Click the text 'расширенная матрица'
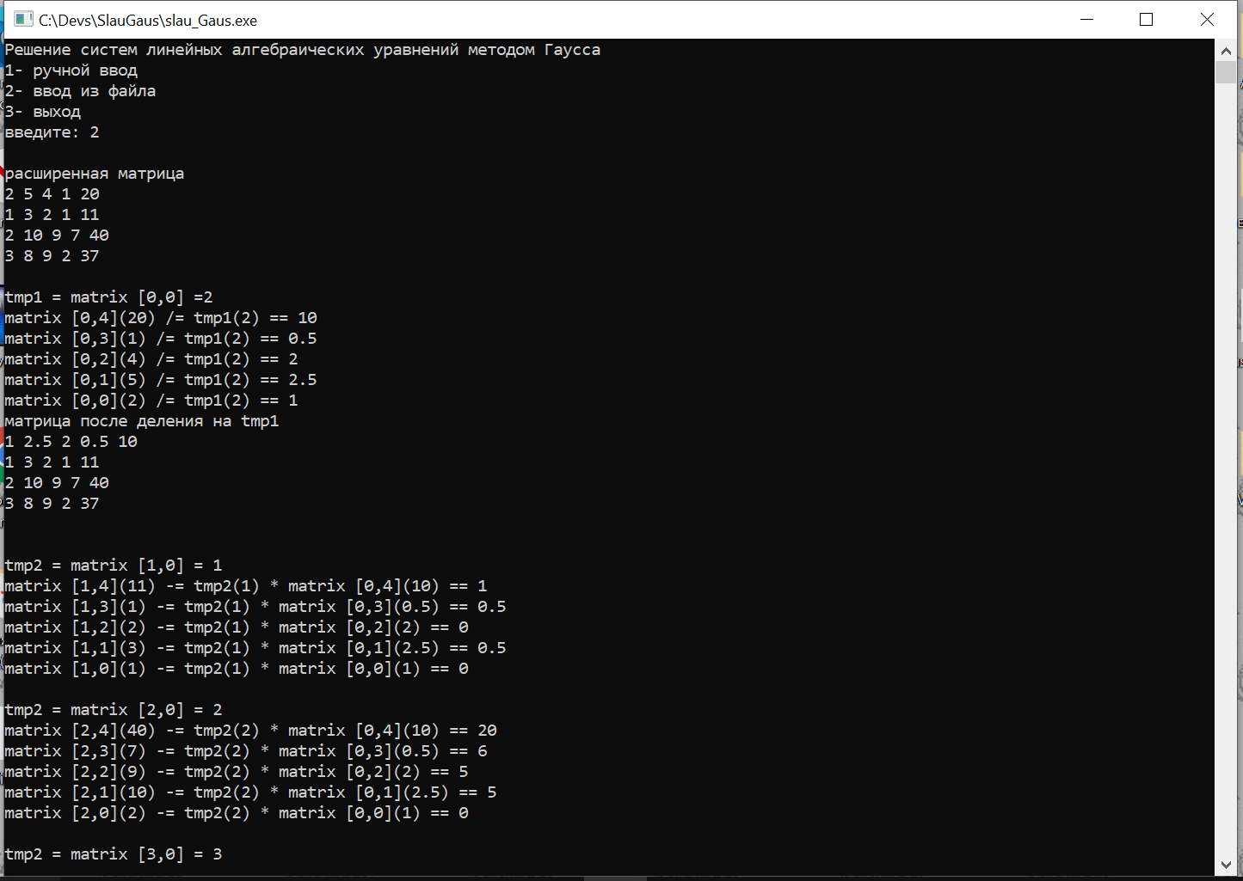This screenshot has height=881, width=1243. coord(95,174)
